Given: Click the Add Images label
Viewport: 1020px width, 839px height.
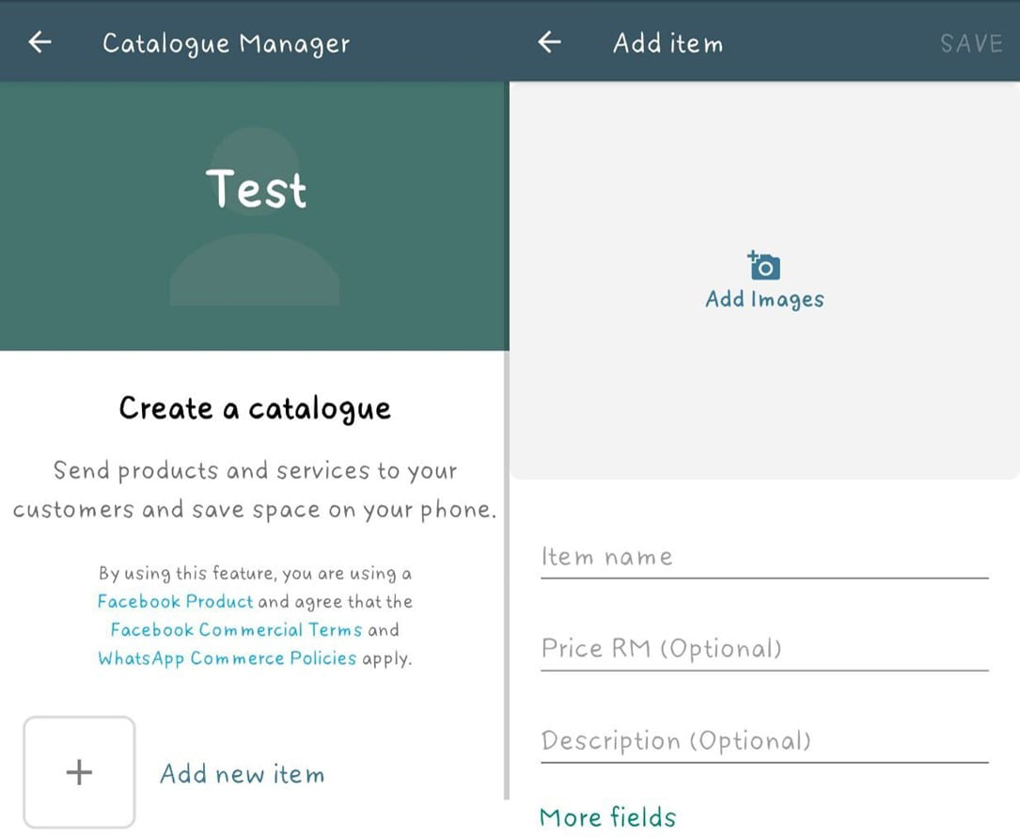Looking at the screenshot, I should pos(764,299).
